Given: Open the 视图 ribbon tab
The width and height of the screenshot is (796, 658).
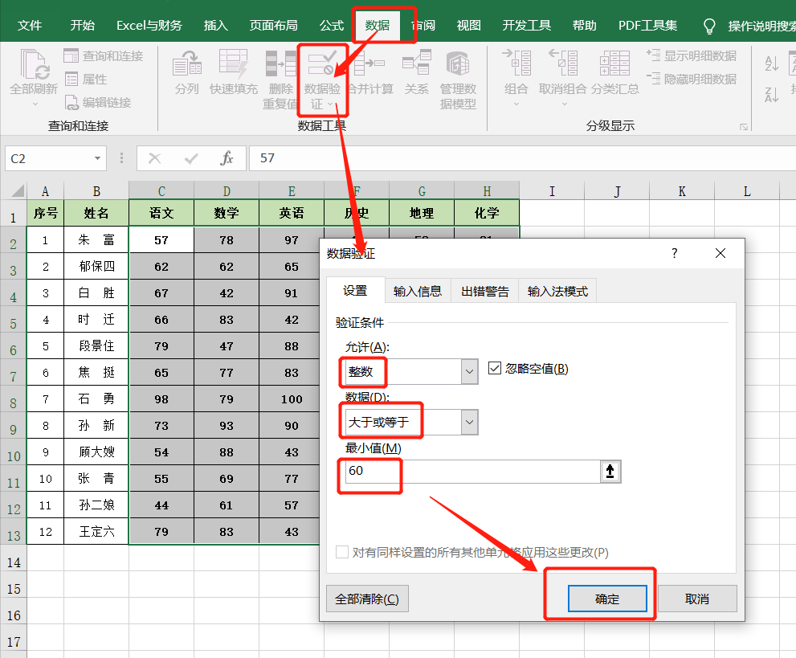Looking at the screenshot, I should point(467,25).
